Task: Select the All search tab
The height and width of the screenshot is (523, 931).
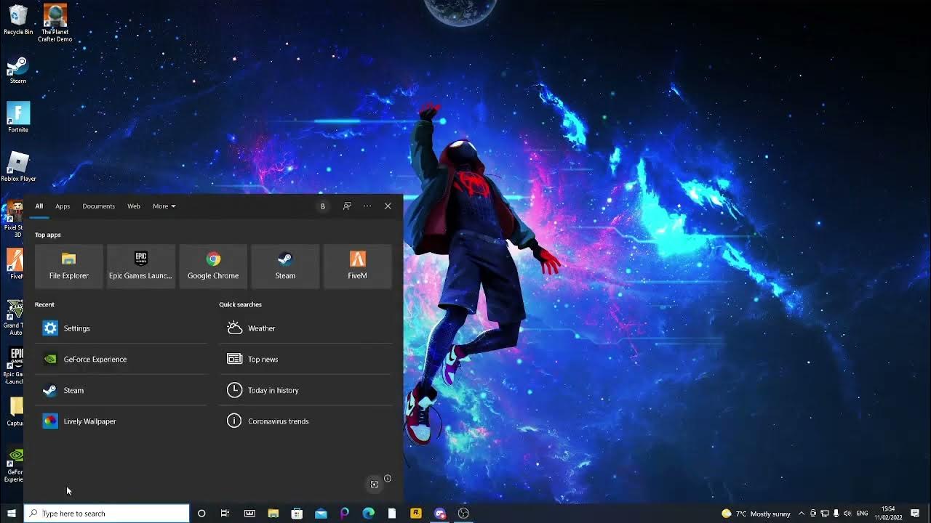Action: (39, 206)
